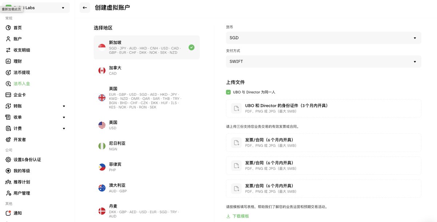This screenshot has height=222, width=437.
Task: Upload the second 发票/合同 file
Action: [323, 166]
